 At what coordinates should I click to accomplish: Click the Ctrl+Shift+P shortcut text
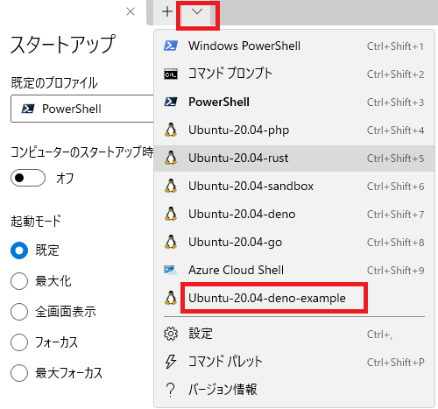pyautogui.click(x=395, y=363)
